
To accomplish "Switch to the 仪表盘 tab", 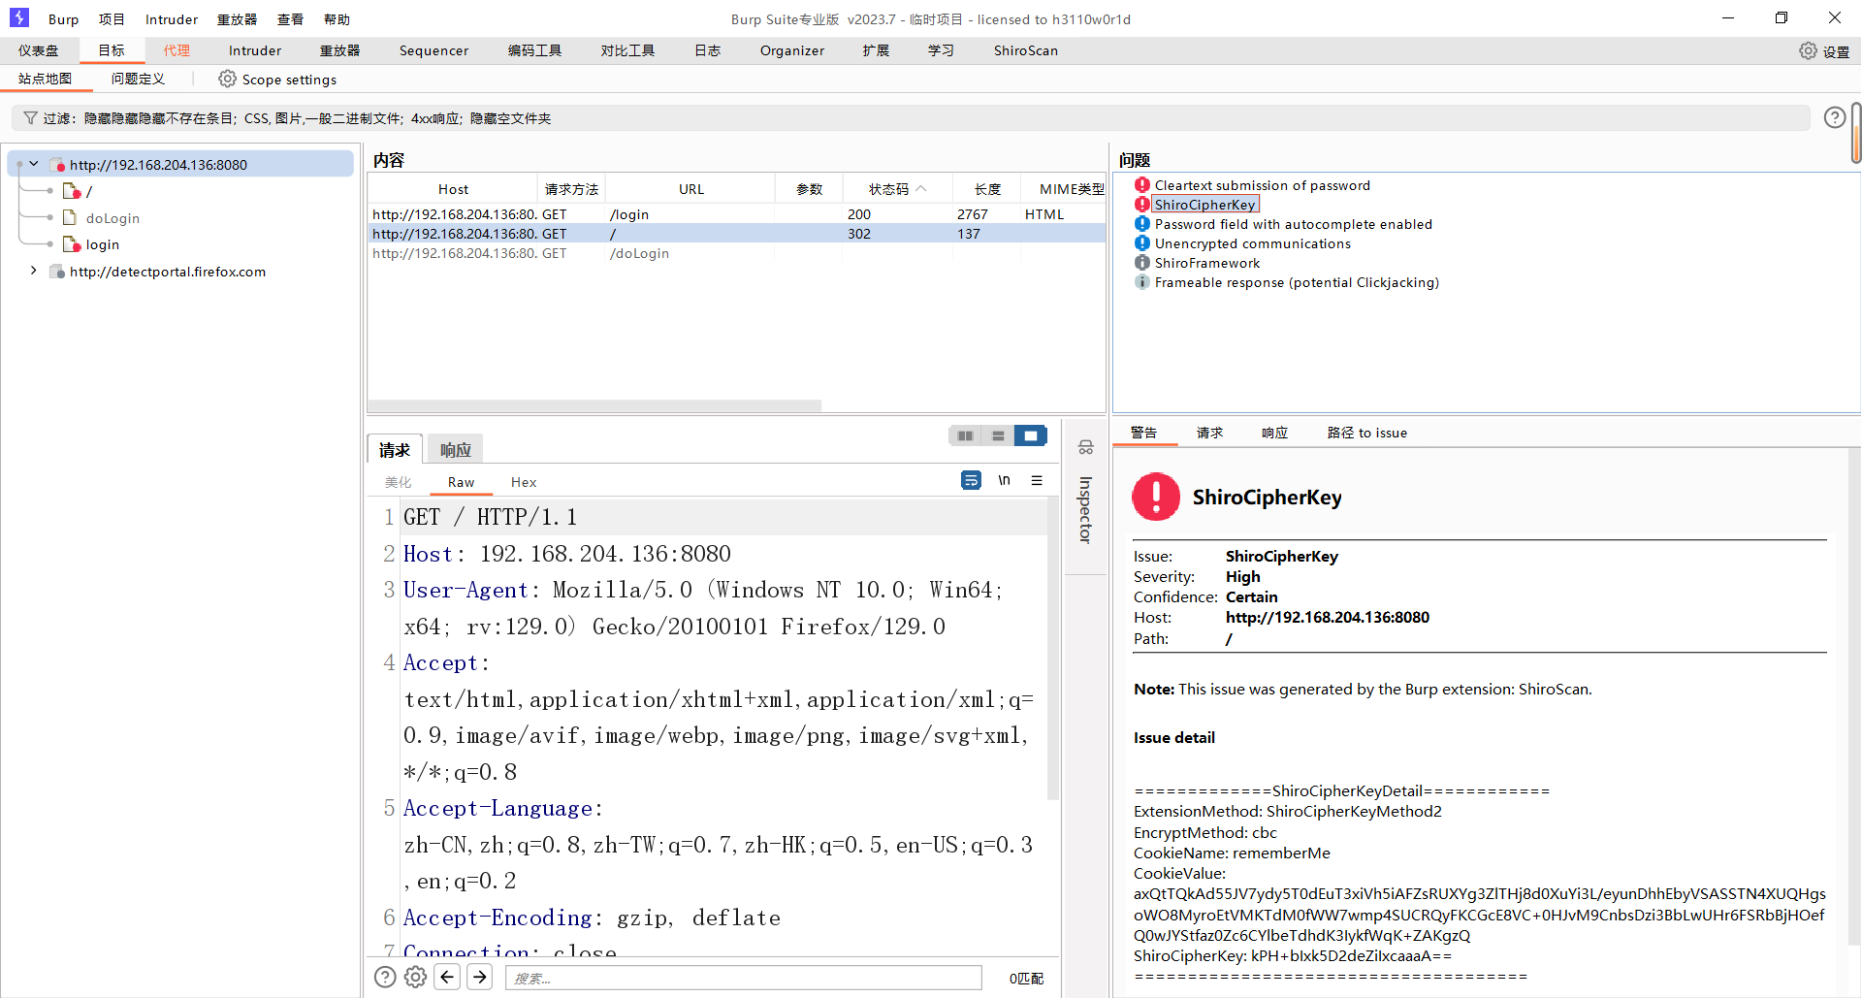I will coord(38,50).
